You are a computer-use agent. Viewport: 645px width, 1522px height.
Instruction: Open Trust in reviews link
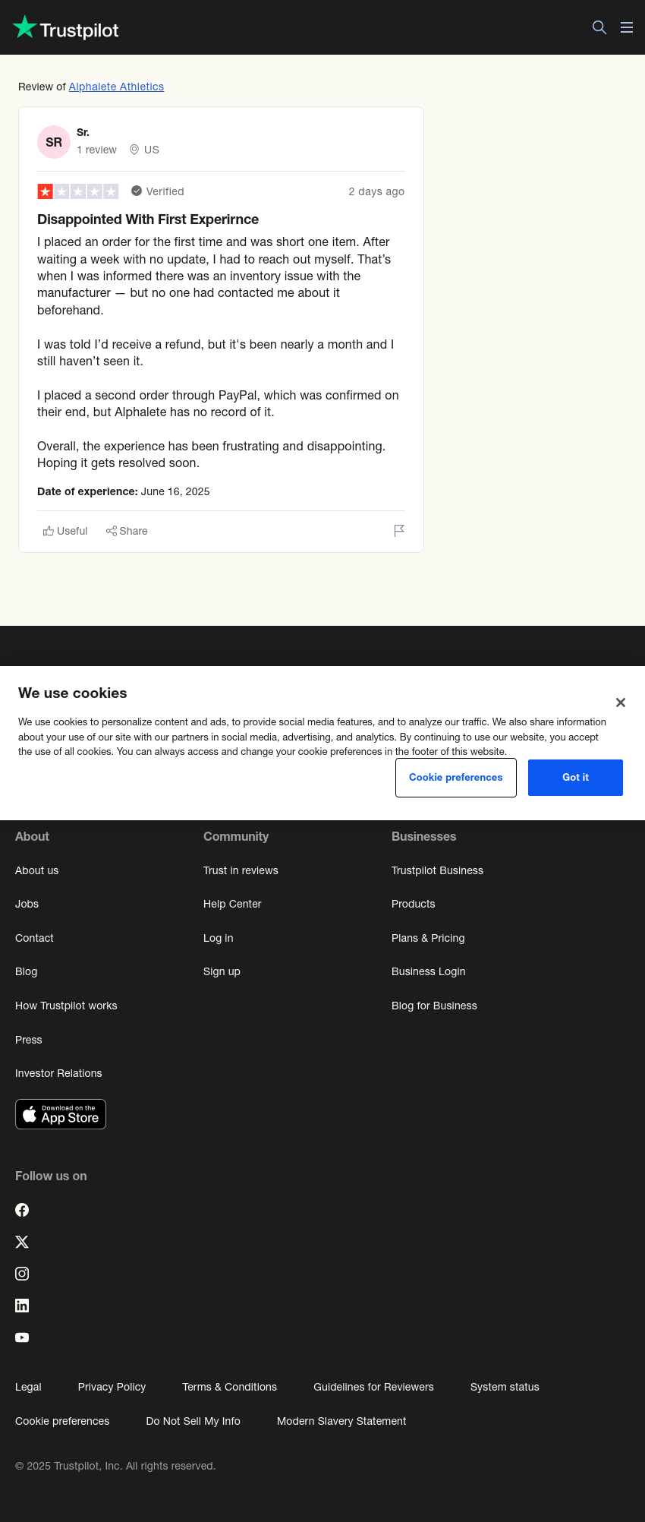point(241,870)
